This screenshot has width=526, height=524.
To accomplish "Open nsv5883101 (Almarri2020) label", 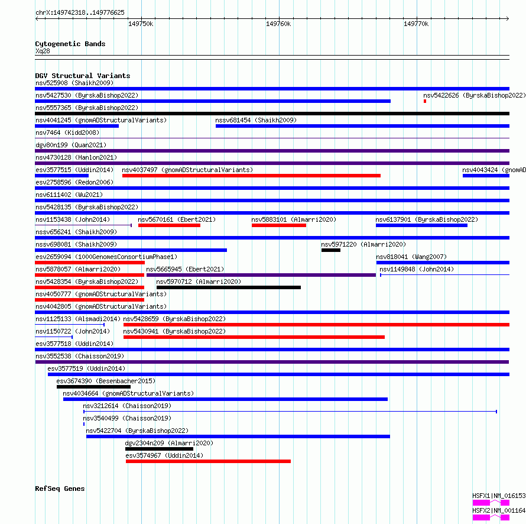I will pyautogui.click(x=294, y=219).
